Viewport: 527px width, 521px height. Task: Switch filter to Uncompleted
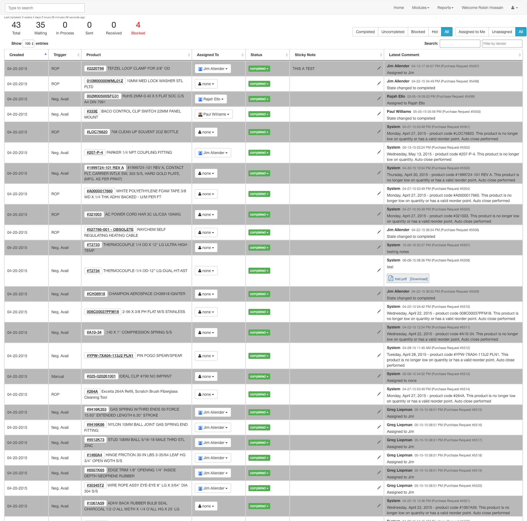[x=393, y=32]
